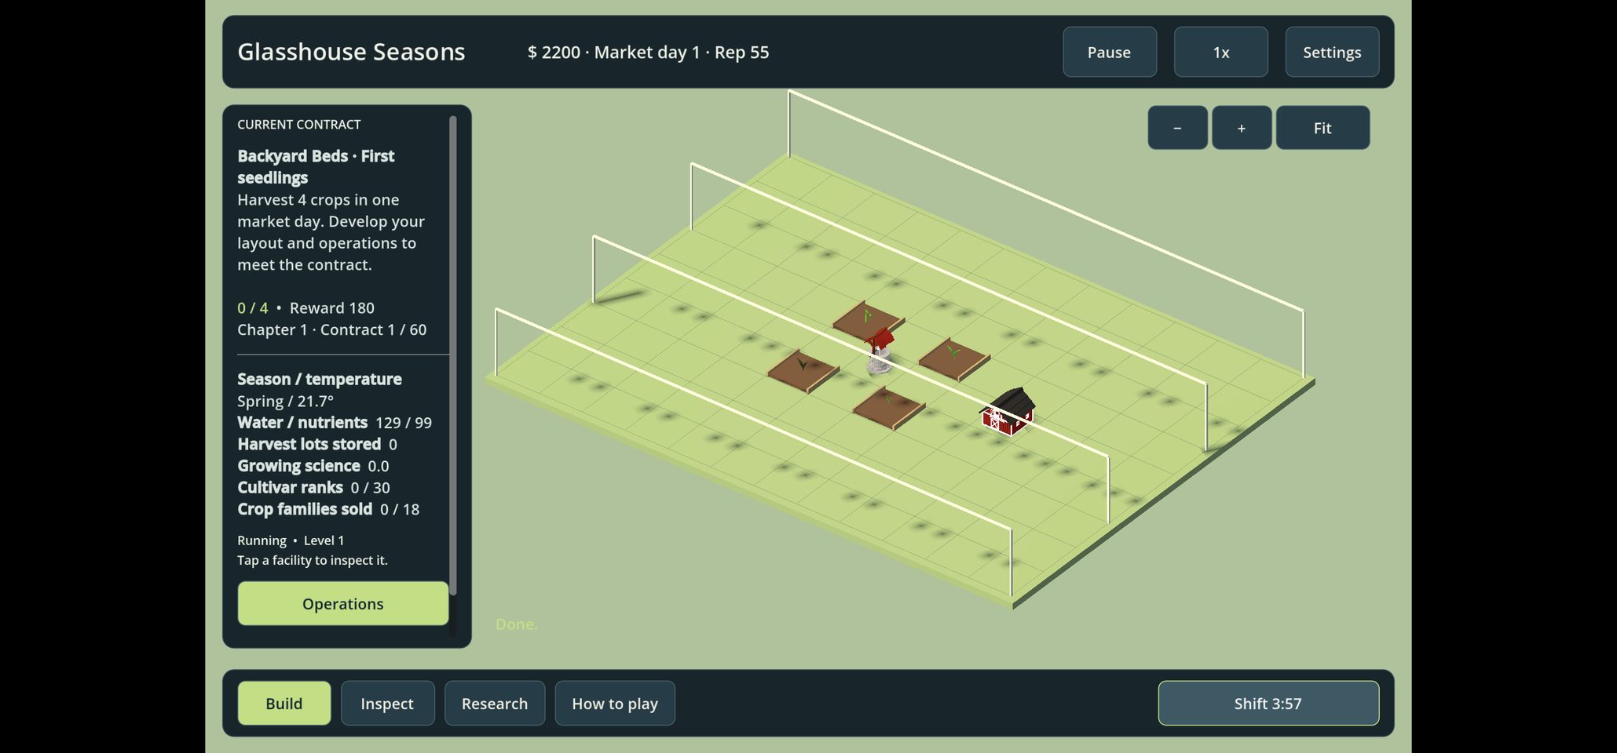Click the "Season / temperature" label
The image size is (1617, 753).
click(320, 379)
